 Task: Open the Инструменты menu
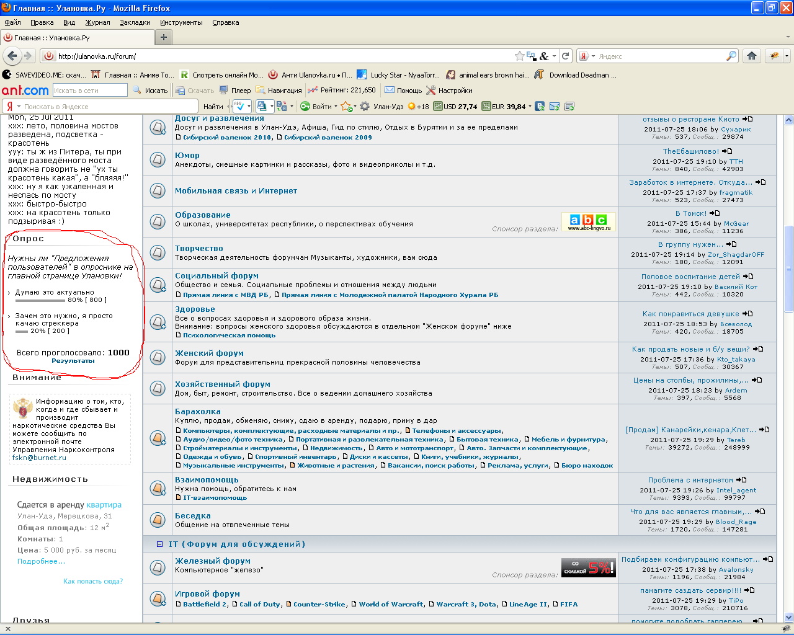[181, 22]
